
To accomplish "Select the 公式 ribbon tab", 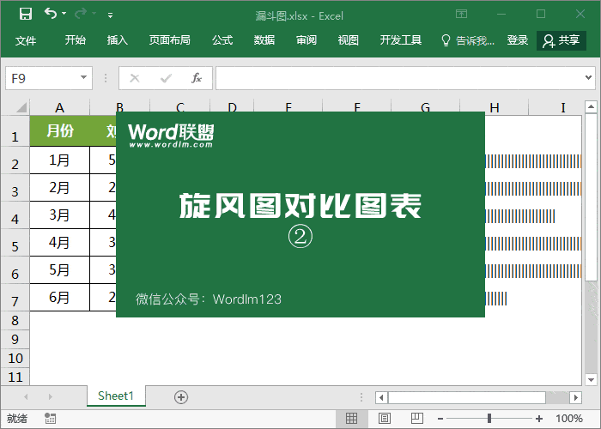I will click(x=222, y=40).
